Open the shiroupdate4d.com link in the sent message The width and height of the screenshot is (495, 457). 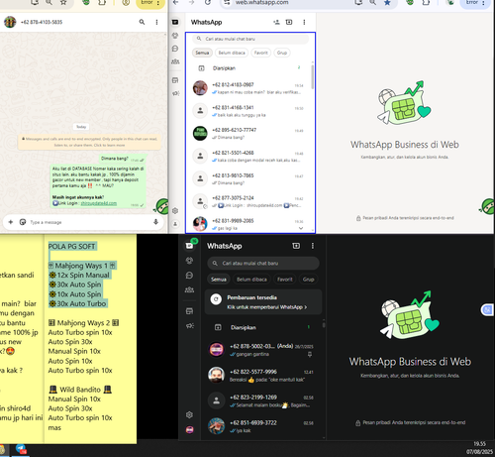[x=99, y=203]
